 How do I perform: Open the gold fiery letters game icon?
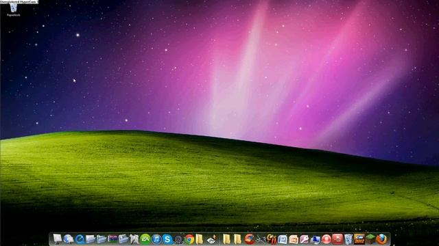(272, 239)
